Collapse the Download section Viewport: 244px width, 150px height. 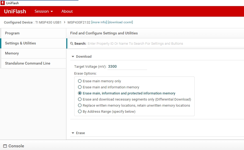click(73, 57)
